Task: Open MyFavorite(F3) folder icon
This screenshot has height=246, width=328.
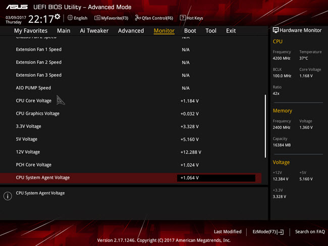Action: point(97,18)
